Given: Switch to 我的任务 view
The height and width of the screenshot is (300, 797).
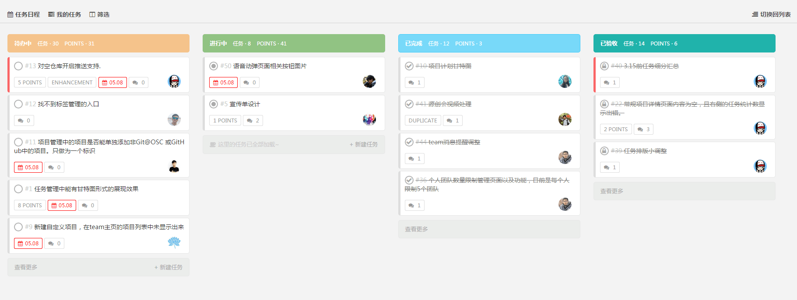Looking at the screenshot, I should pyautogui.click(x=64, y=14).
